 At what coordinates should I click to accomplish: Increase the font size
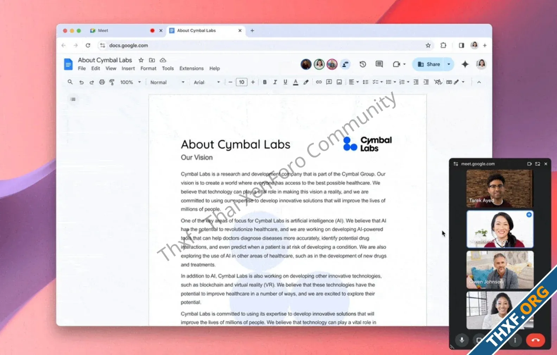[253, 82]
